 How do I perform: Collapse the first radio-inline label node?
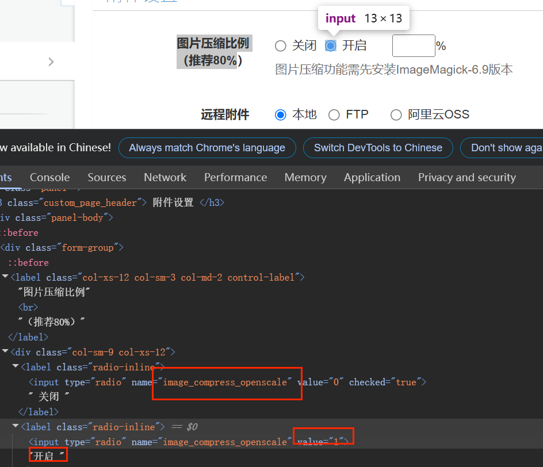(16, 367)
